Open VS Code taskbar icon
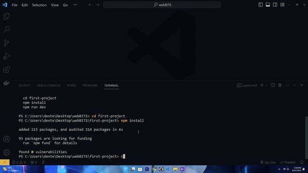This screenshot has width=308, height=173. 168,169
